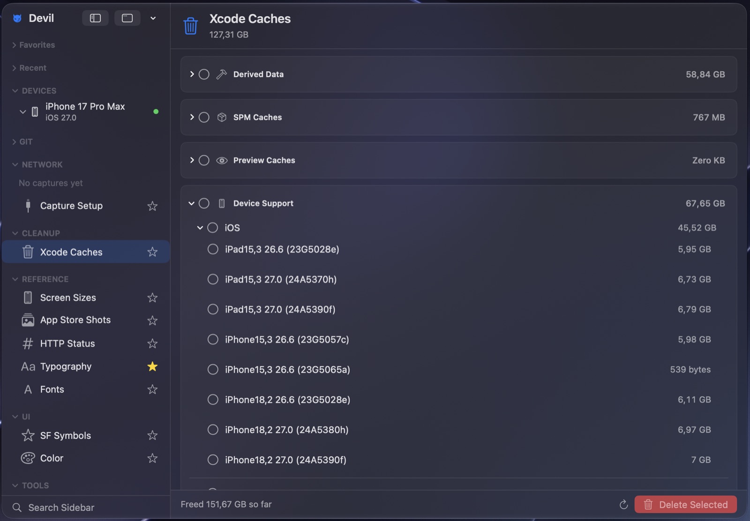Click the Freed 151,67 GB so far text

coord(226,504)
